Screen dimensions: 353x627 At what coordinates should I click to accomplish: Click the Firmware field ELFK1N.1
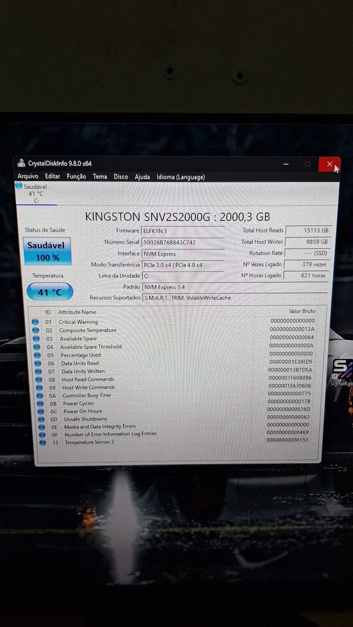coord(183,231)
